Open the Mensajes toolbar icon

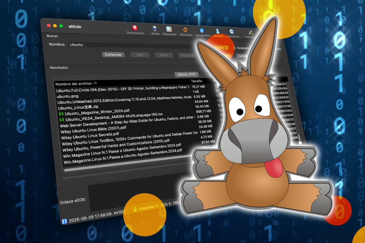217,31
